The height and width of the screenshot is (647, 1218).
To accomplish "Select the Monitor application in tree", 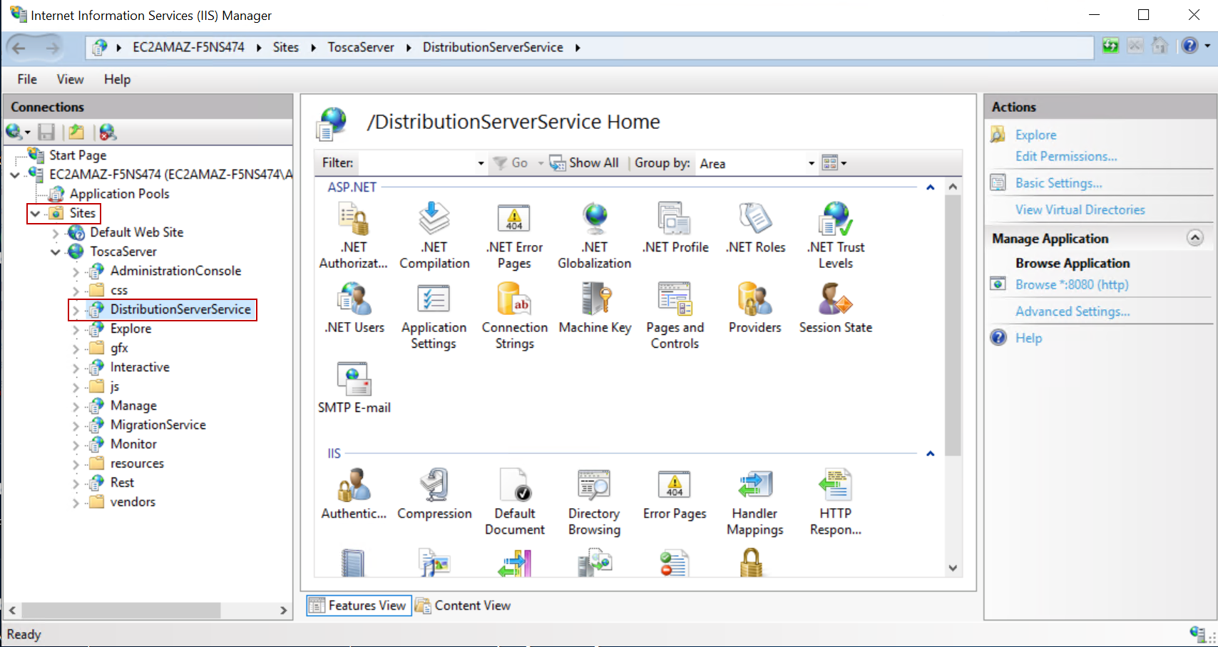I will click(x=133, y=444).
